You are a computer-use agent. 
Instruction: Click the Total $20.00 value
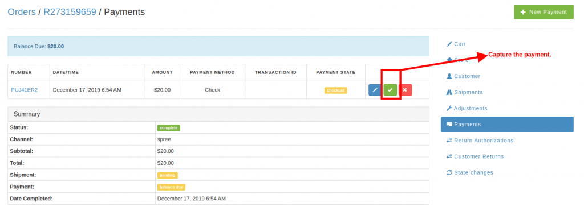point(166,163)
